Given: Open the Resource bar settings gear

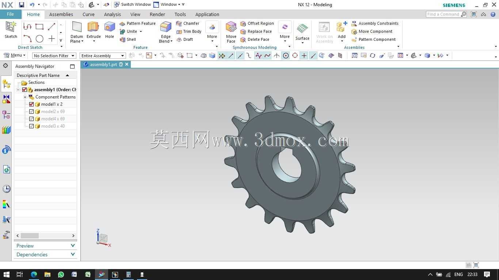Looking at the screenshot, I should point(5,66).
